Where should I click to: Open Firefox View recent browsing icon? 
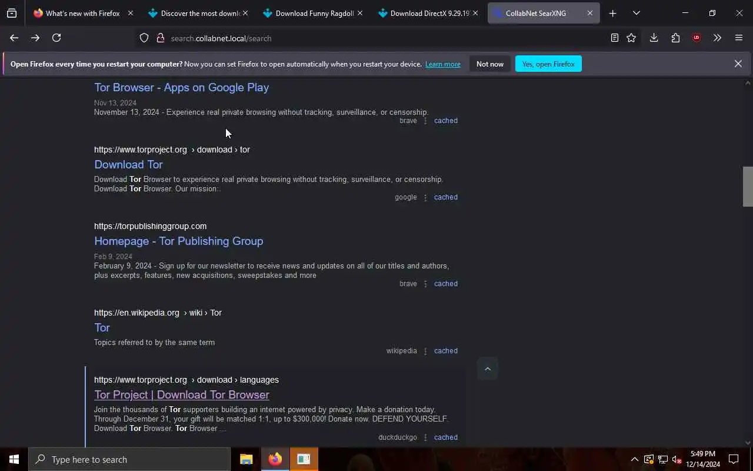coord(12,13)
